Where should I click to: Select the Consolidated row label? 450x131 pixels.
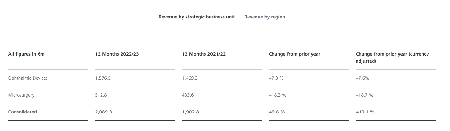click(x=23, y=112)
